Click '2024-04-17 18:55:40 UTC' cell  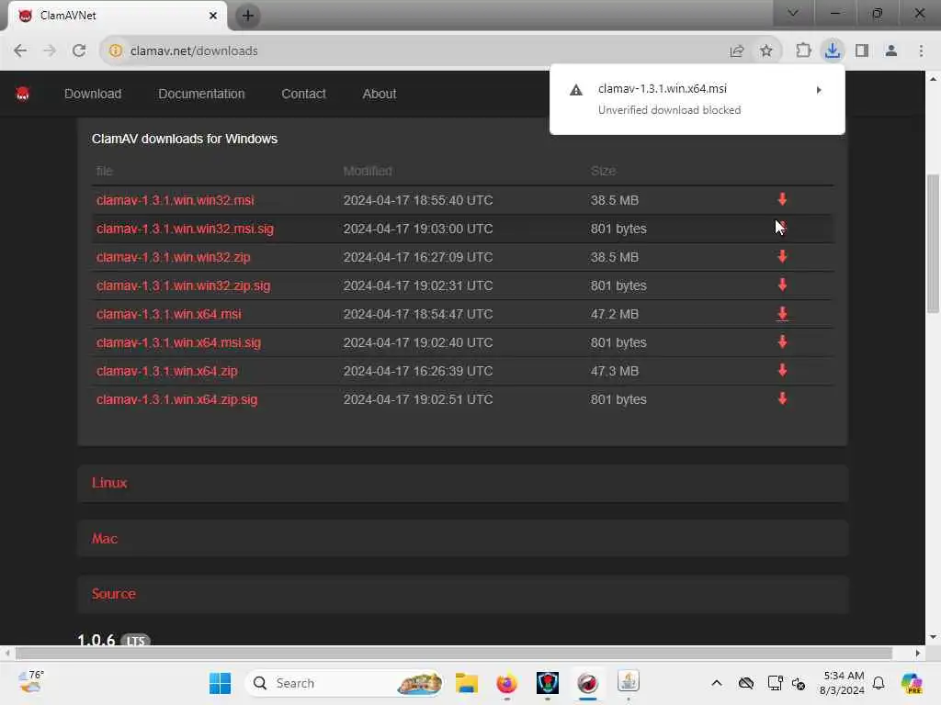tap(418, 200)
